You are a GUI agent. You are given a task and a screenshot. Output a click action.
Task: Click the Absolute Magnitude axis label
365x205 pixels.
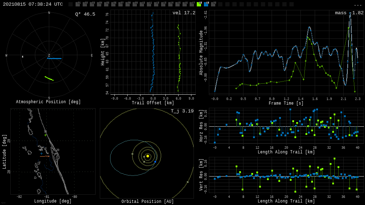tap(201, 53)
